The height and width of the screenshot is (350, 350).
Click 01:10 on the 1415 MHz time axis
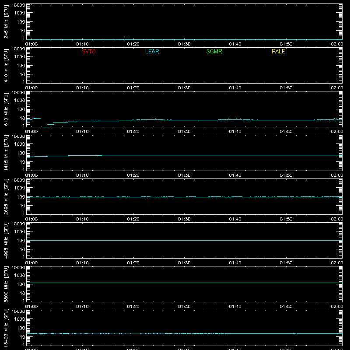tap(82, 175)
